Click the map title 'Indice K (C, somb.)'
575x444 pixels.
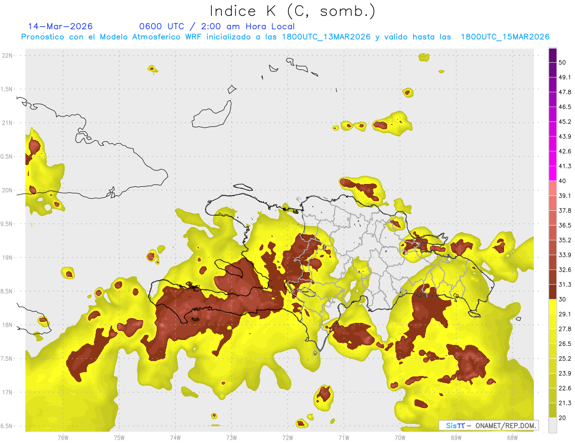tap(293, 11)
